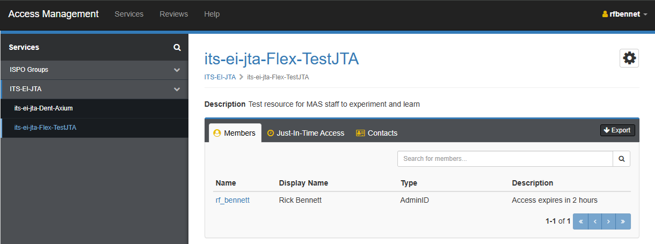Viewport: 655px width, 244px height.
Task: Switch to the Just-In-Time Access tab
Action: tap(305, 133)
